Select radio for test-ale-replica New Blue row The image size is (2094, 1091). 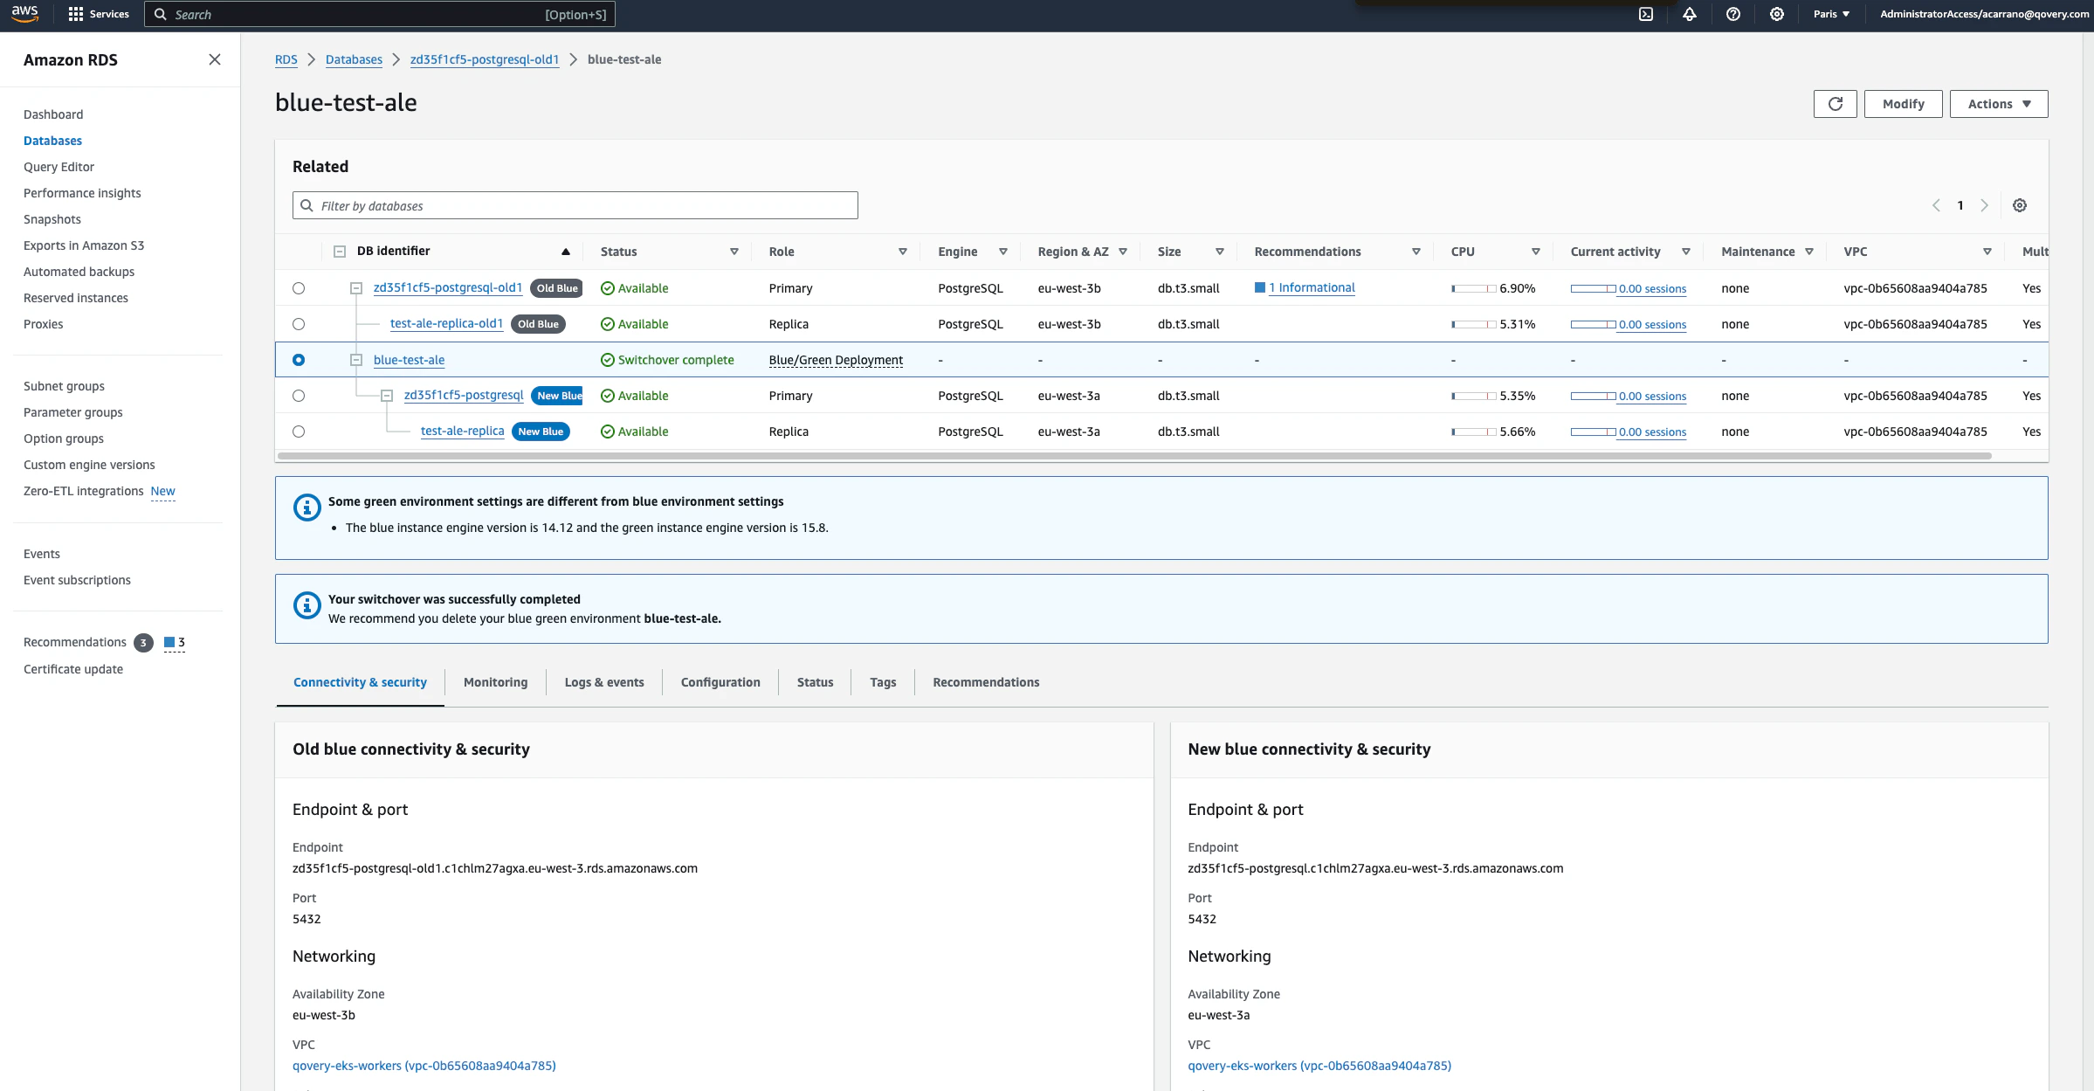coord(299,432)
